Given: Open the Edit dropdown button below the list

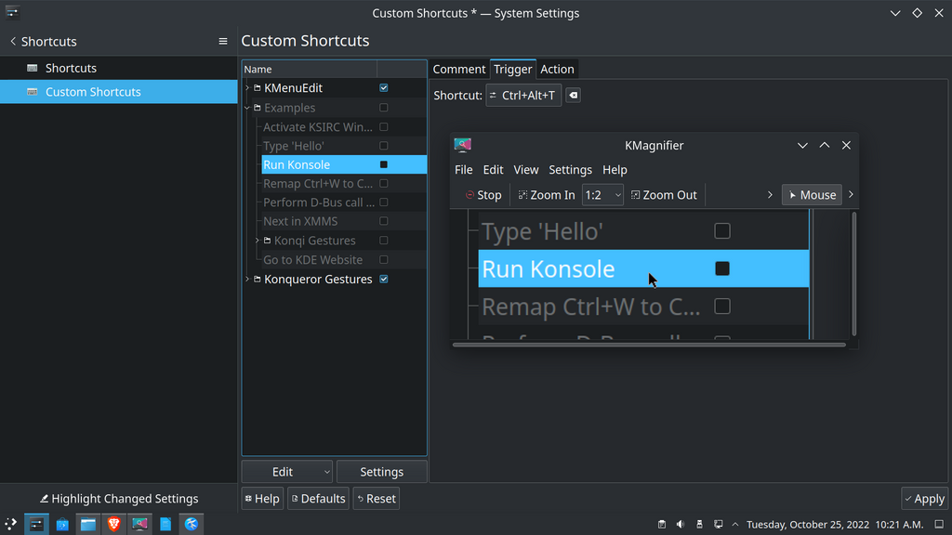Looking at the screenshot, I should pyautogui.click(x=286, y=472).
